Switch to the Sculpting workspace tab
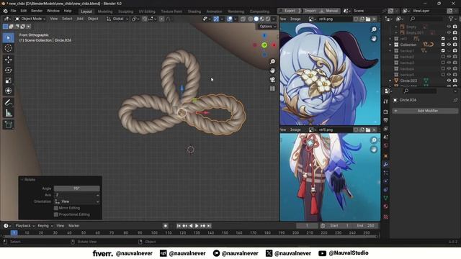The width and height of the screenshot is (461, 259). (x=125, y=12)
